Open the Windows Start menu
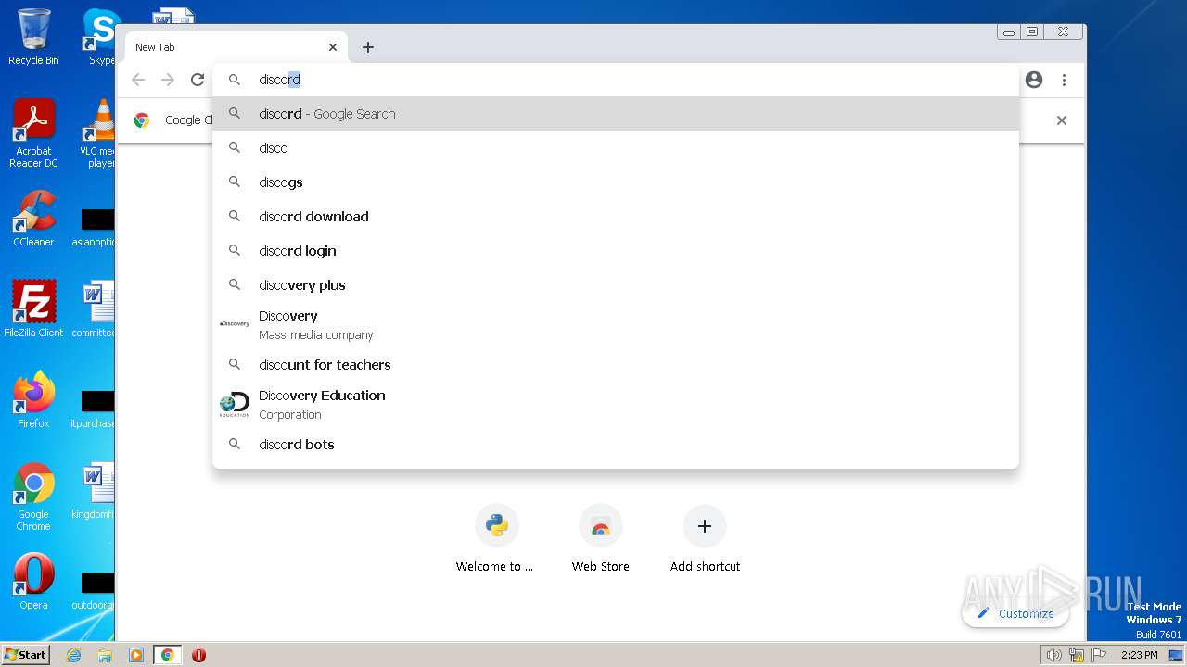The width and height of the screenshot is (1187, 667). (x=26, y=654)
